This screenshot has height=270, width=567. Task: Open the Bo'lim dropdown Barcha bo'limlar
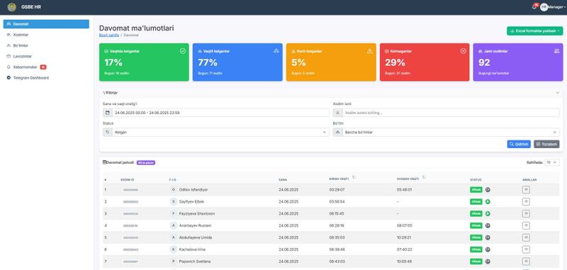[x=446, y=133]
